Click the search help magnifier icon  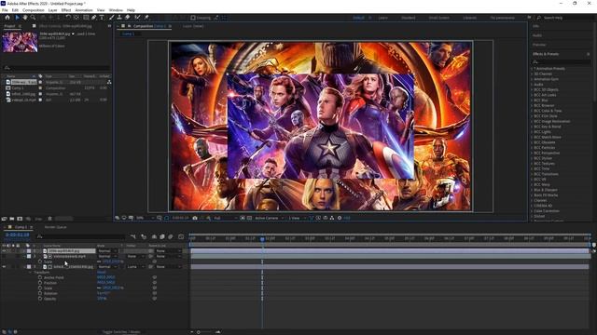pos(539,18)
